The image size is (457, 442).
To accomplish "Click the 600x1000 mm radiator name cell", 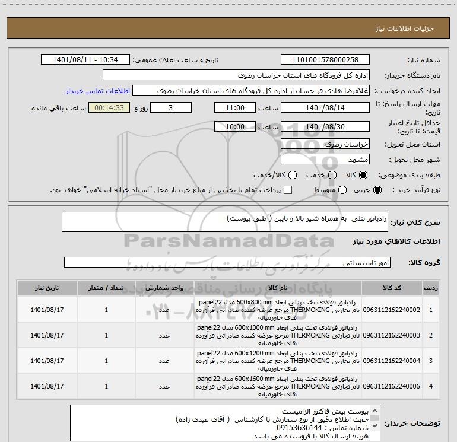I will coord(278,335).
